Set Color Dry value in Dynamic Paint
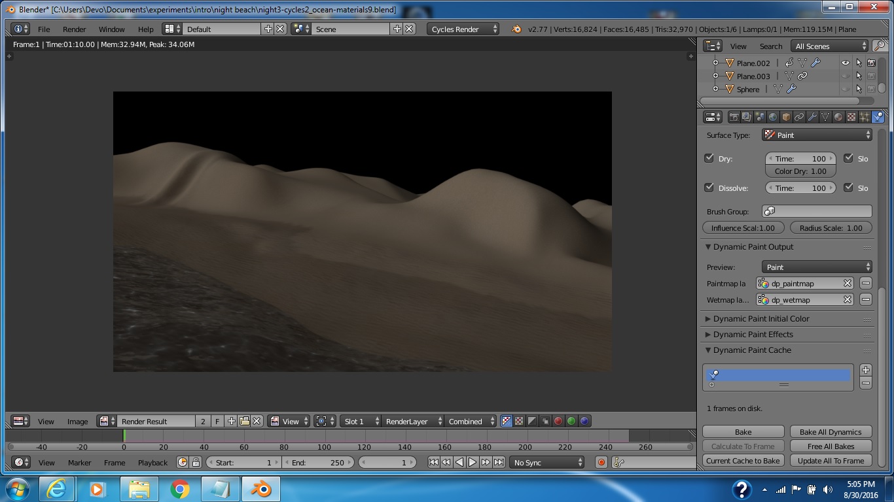Viewport: 894px width, 502px height. pos(800,171)
